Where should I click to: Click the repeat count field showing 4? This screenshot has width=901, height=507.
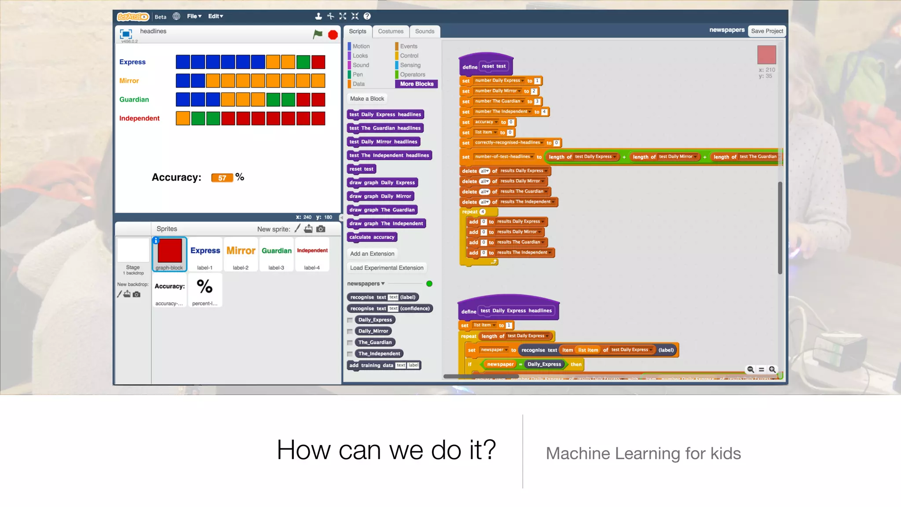tap(483, 212)
